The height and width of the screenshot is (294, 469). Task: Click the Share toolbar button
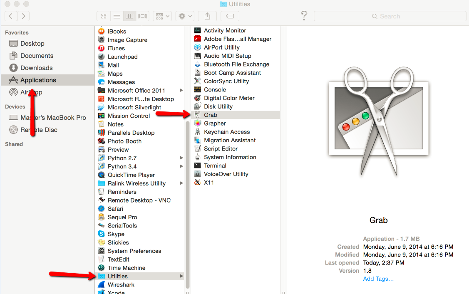207,16
